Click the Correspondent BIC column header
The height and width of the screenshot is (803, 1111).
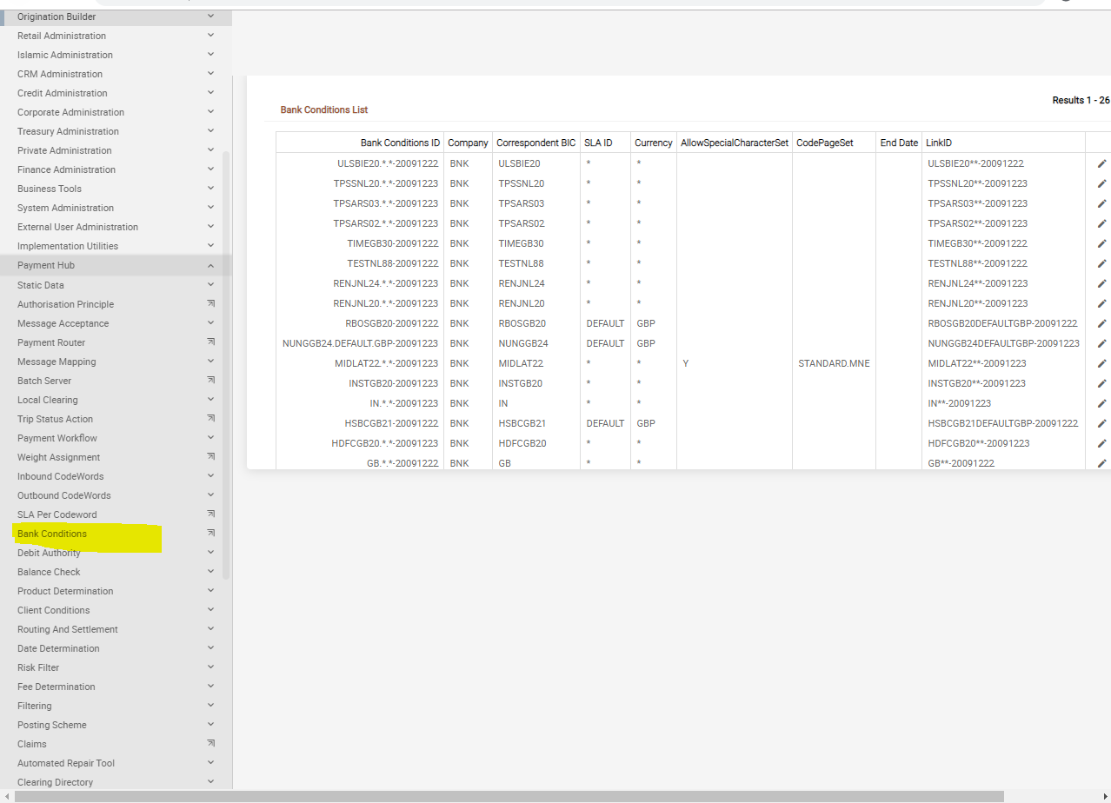[x=536, y=143]
